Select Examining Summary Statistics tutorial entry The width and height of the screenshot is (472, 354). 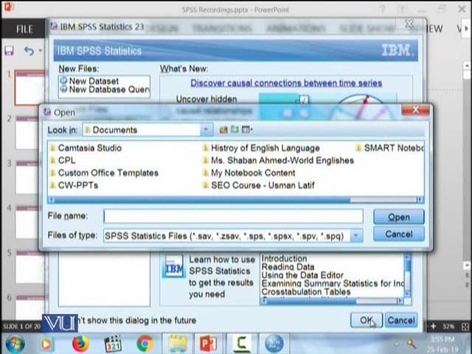click(333, 283)
